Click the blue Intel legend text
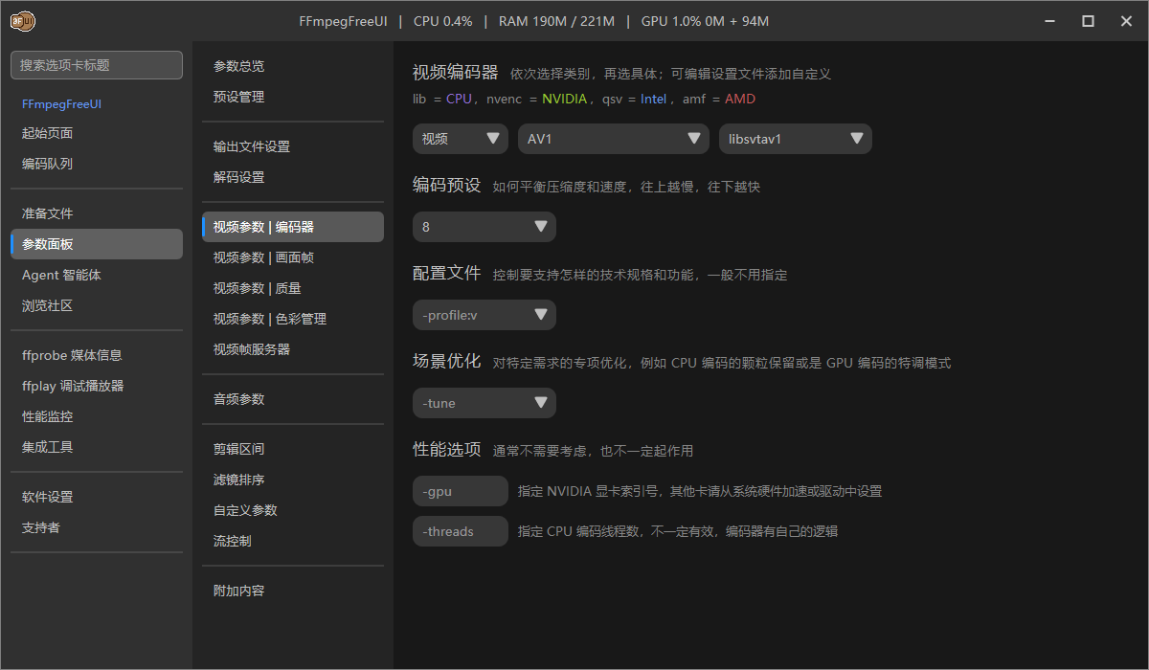 point(654,99)
